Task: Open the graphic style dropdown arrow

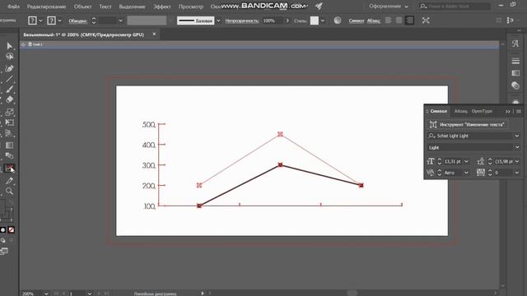Action: [x=323, y=21]
